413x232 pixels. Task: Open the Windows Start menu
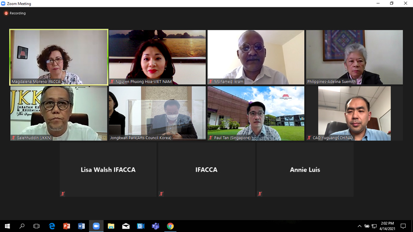click(x=7, y=226)
